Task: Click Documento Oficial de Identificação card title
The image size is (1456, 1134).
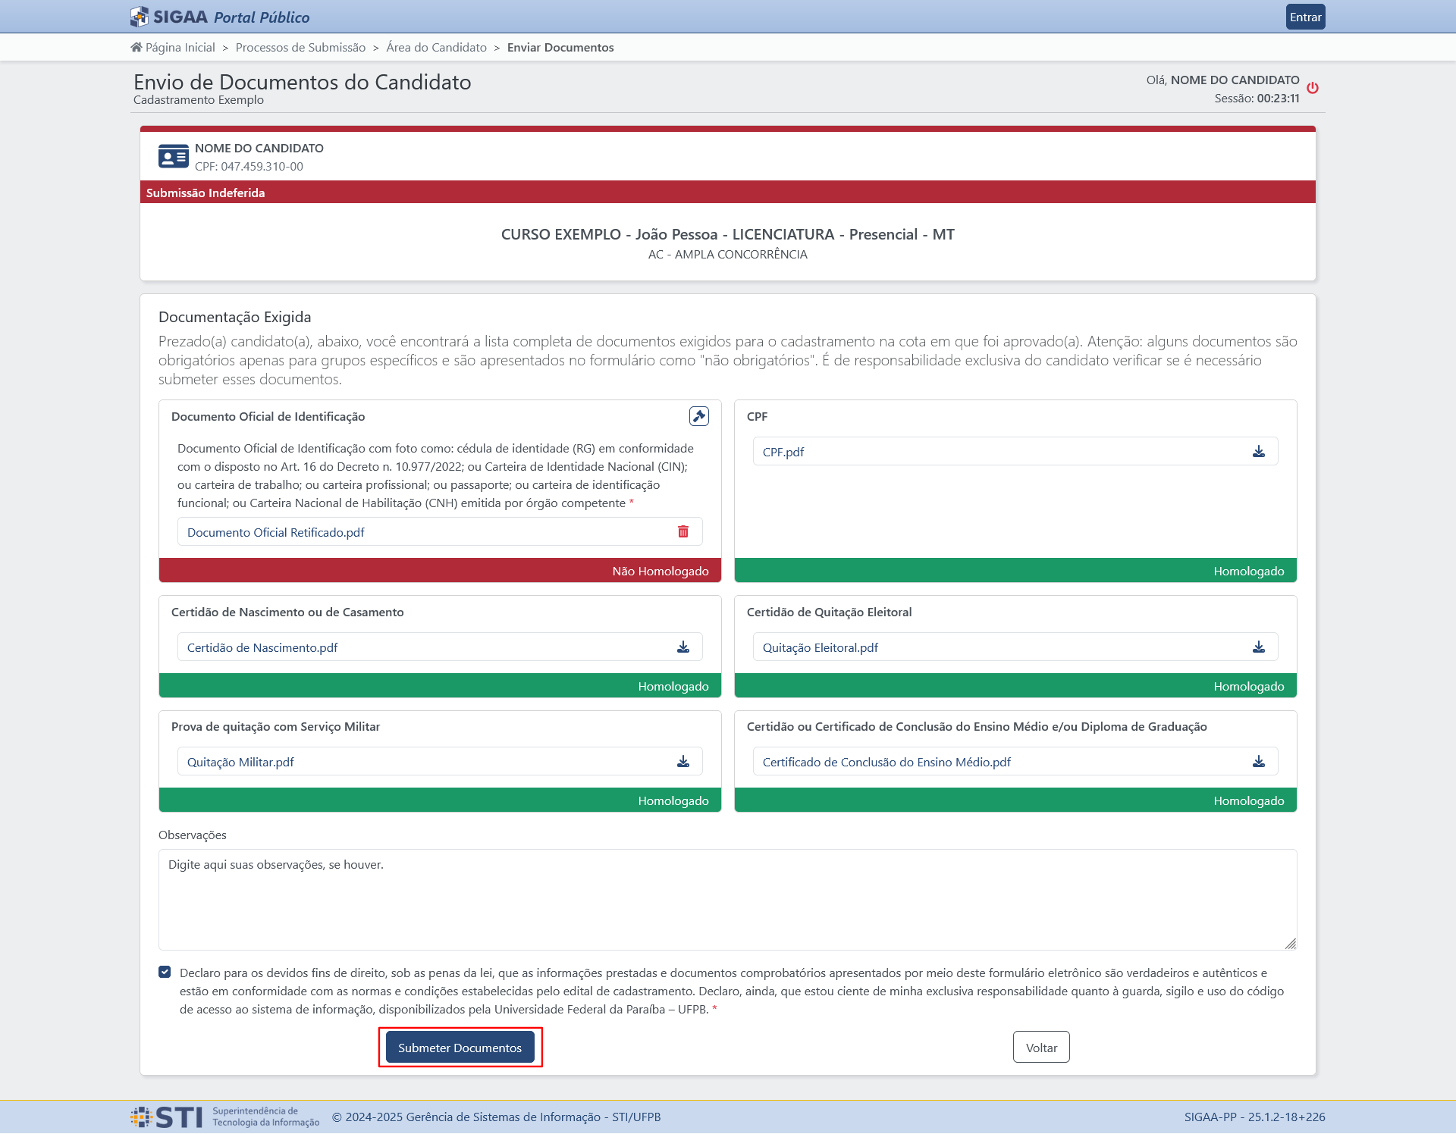Action: [x=268, y=416]
